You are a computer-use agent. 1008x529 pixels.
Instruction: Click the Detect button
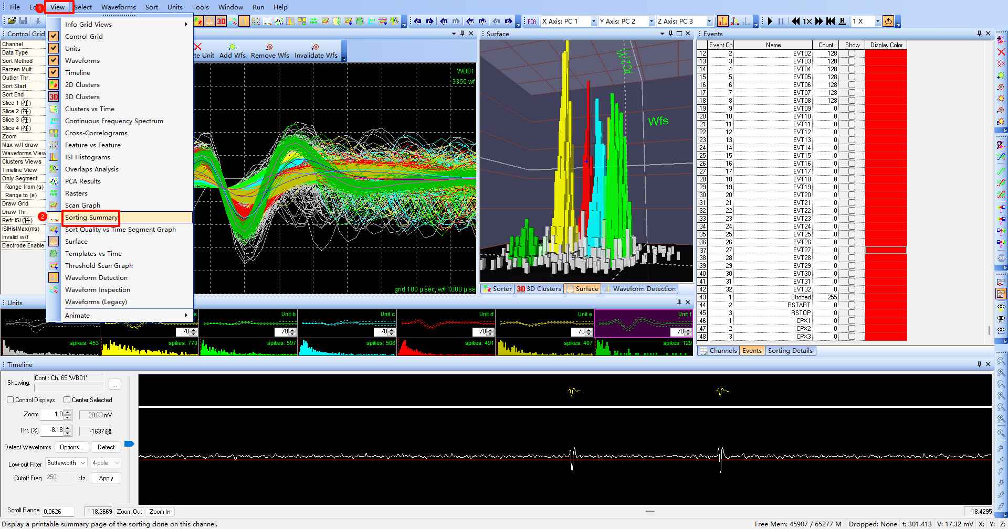click(x=106, y=447)
